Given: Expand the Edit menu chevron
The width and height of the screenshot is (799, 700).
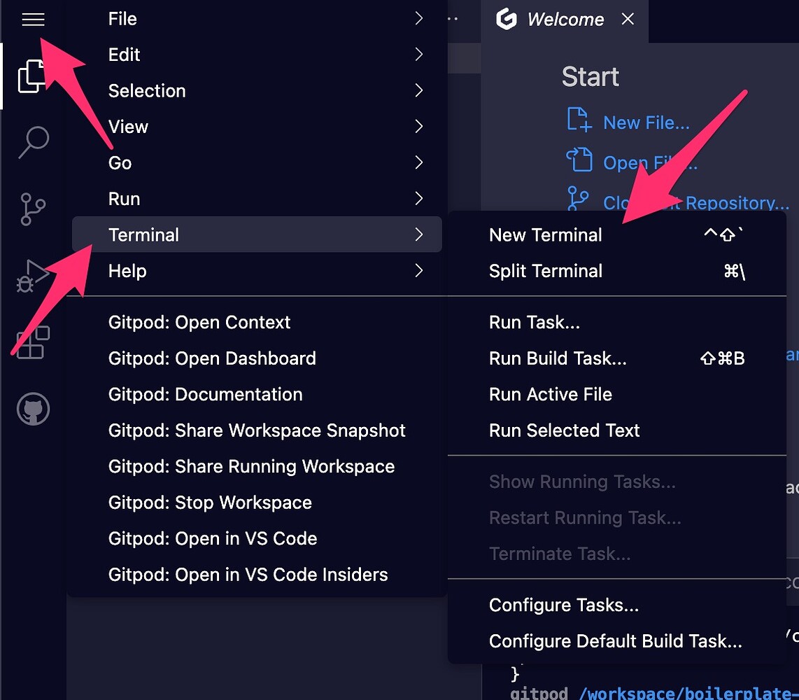Looking at the screenshot, I should [x=418, y=54].
